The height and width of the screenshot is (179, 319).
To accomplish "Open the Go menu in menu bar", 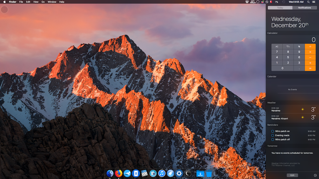I will [43, 2].
